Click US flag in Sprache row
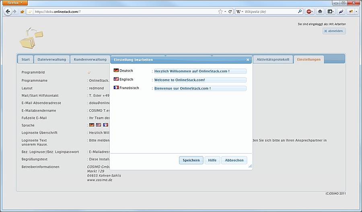 point(99,125)
